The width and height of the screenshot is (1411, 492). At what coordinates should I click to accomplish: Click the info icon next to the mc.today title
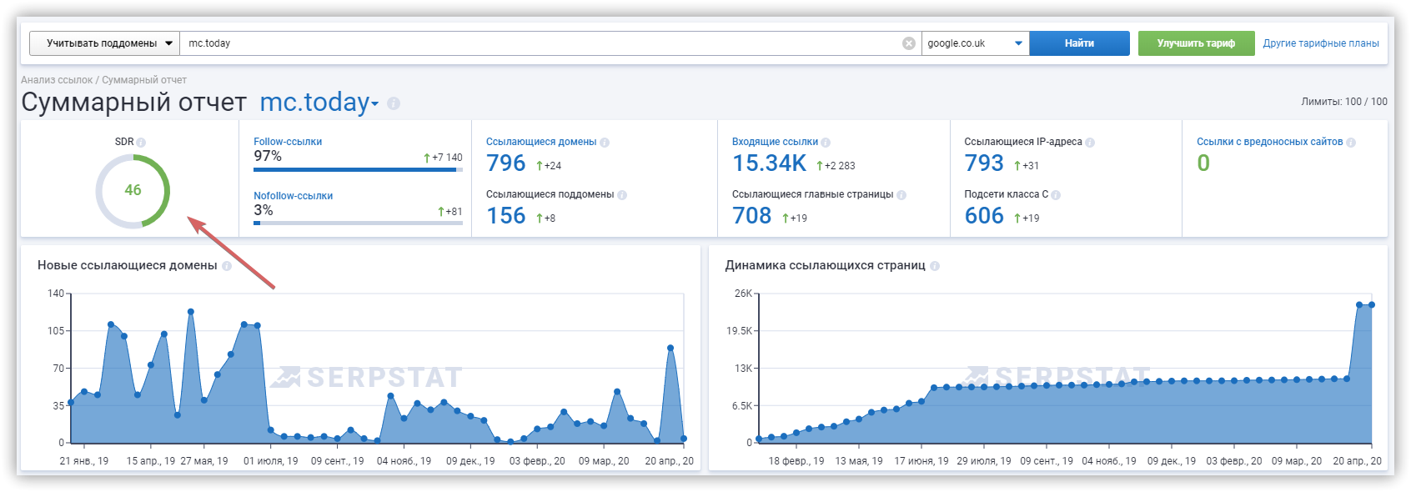[394, 103]
